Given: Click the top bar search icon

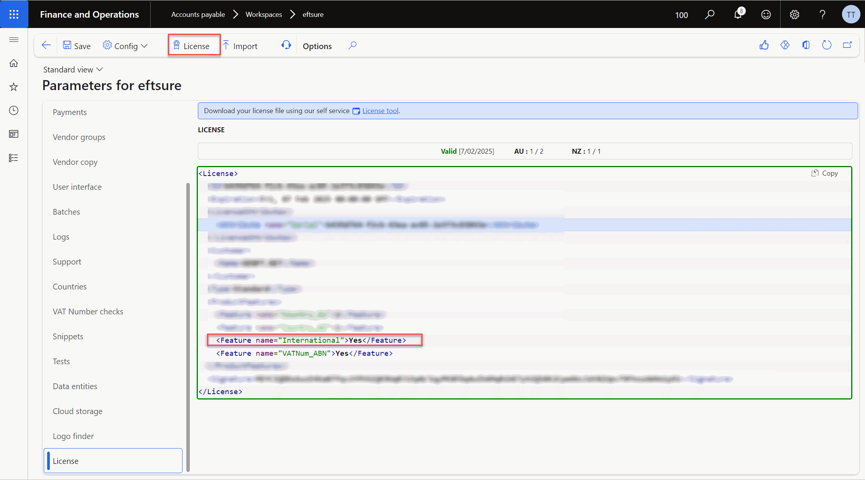Looking at the screenshot, I should [x=710, y=15].
